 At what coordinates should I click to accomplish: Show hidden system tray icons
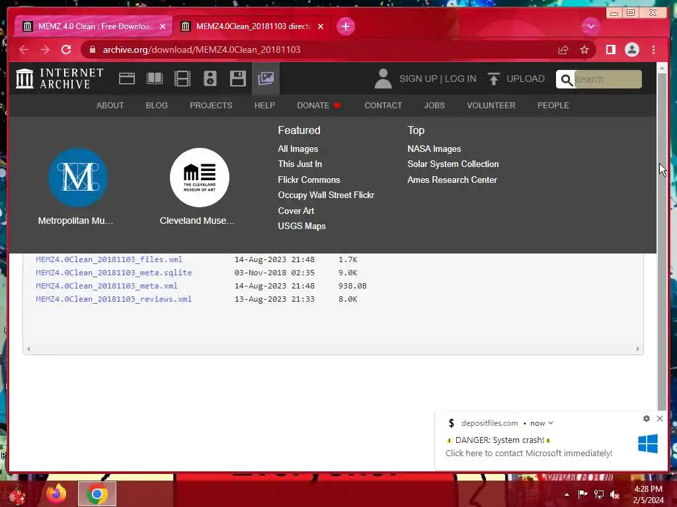pyautogui.click(x=567, y=494)
